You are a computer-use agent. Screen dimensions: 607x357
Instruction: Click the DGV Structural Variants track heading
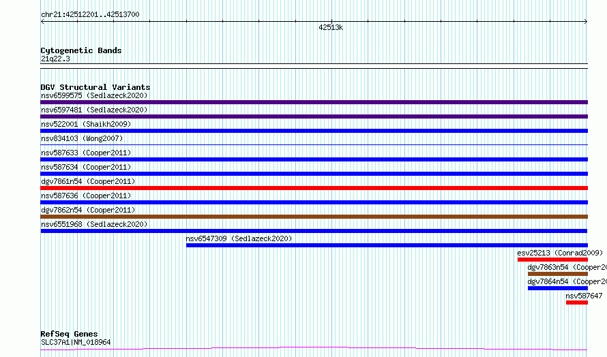95,87
